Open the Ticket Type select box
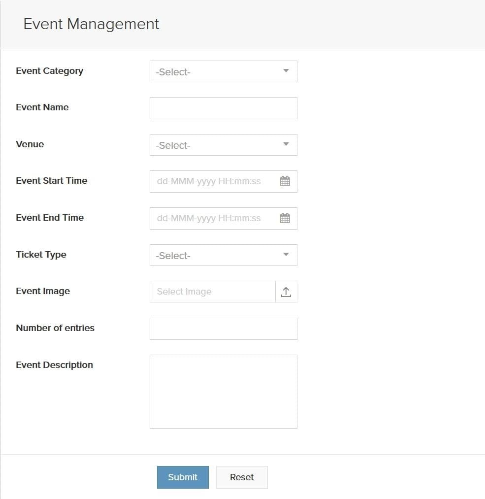Image resolution: width=485 pixels, height=499 pixels. [x=223, y=255]
